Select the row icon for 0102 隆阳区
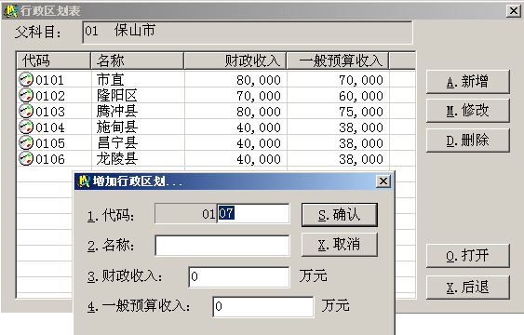The image size is (524, 335). 26,96
